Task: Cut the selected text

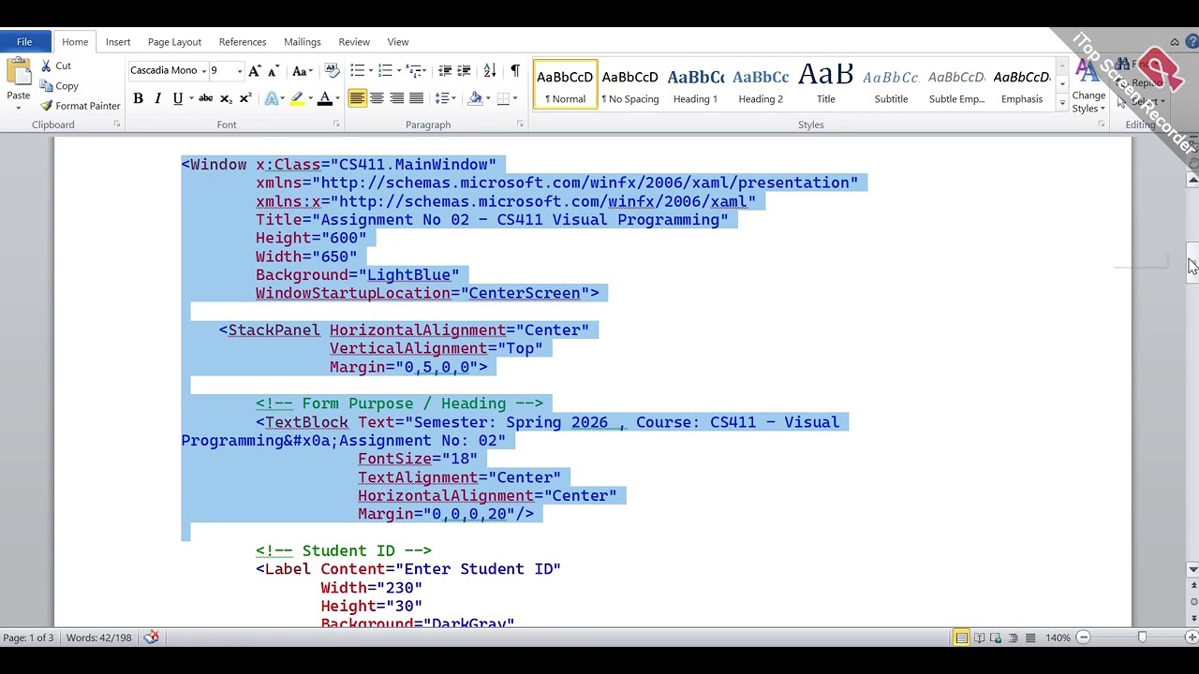Action: pos(55,66)
